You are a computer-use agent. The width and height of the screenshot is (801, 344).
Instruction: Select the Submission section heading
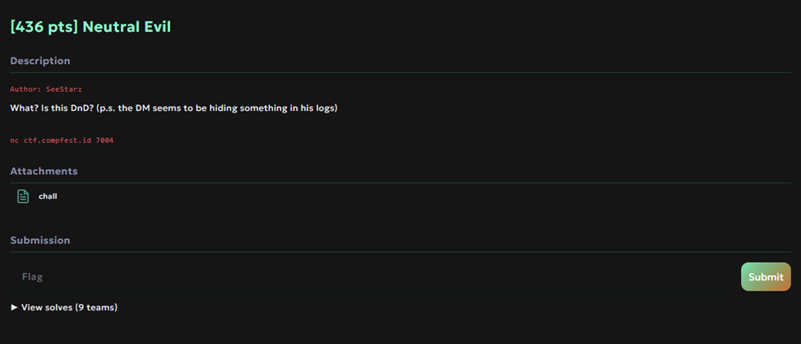tap(40, 240)
